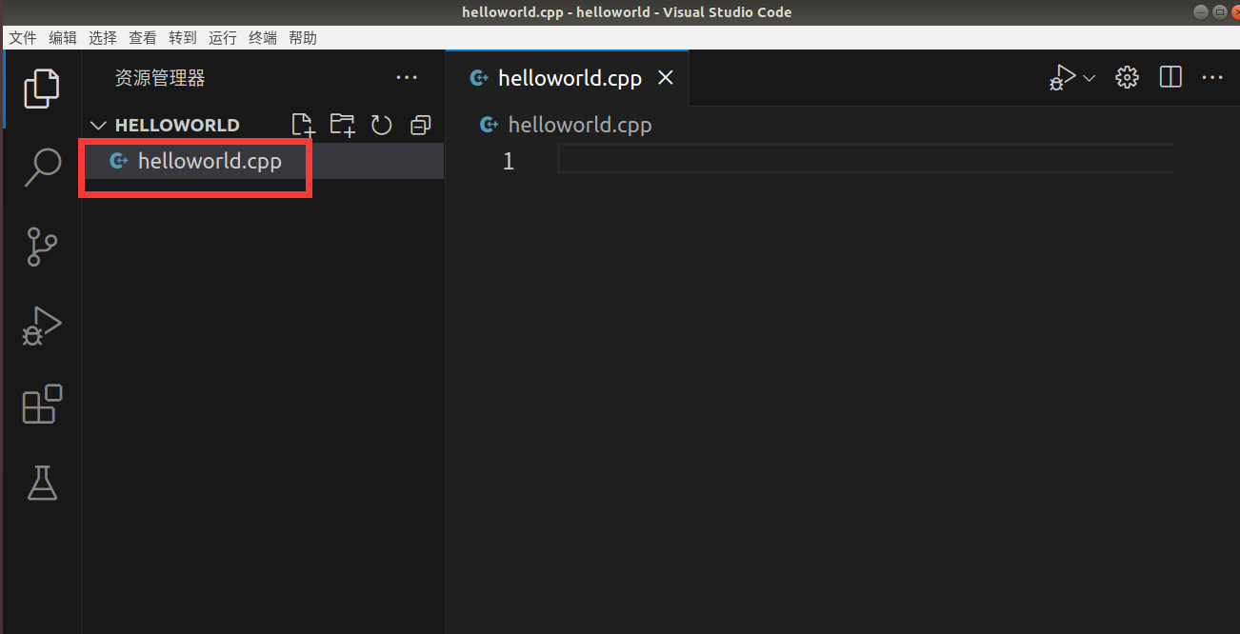
Task: Open the C/C++ settings gear
Action: pos(1127,78)
